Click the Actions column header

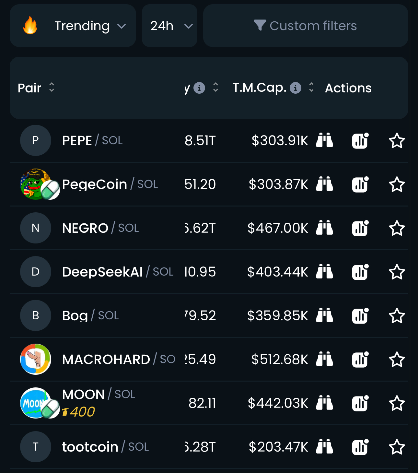(x=348, y=88)
